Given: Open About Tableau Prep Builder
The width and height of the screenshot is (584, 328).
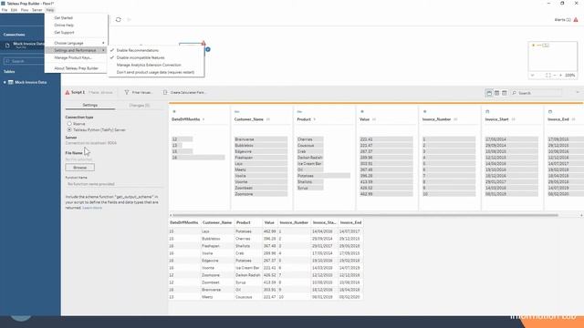Looking at the screenshot, I should tap(76, 68).
